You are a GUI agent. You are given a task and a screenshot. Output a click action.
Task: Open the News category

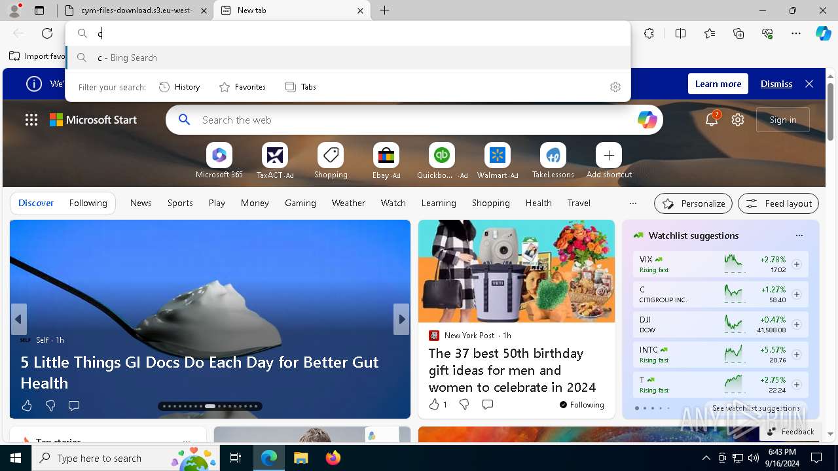click(141, 203)
